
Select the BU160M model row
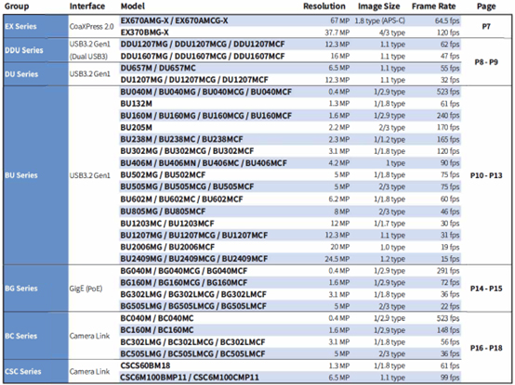[x=290, y=116]
